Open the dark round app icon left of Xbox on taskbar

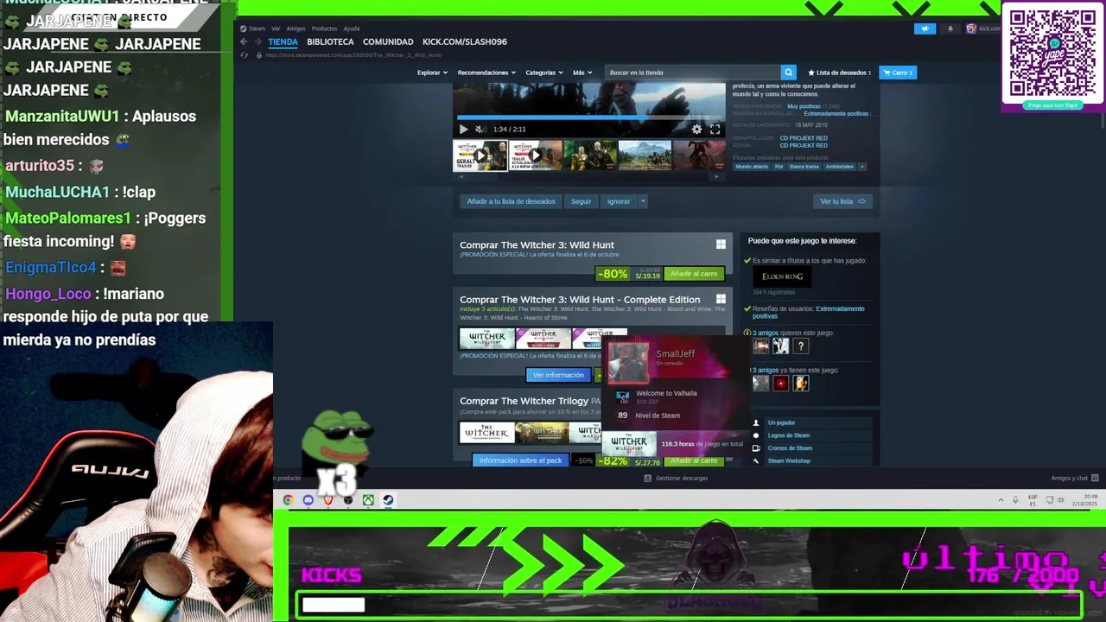348,500
